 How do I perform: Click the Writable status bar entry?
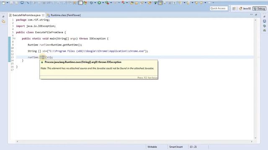[152, 147]
